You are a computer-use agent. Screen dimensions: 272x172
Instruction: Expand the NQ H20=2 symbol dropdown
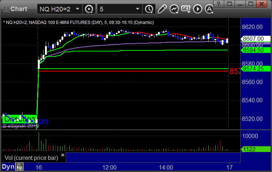coord(78,9)
